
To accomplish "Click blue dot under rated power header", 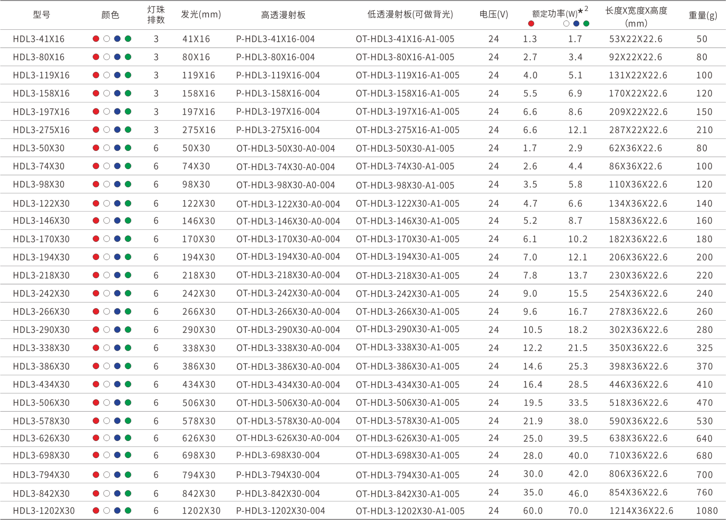I will click(576, 24).
